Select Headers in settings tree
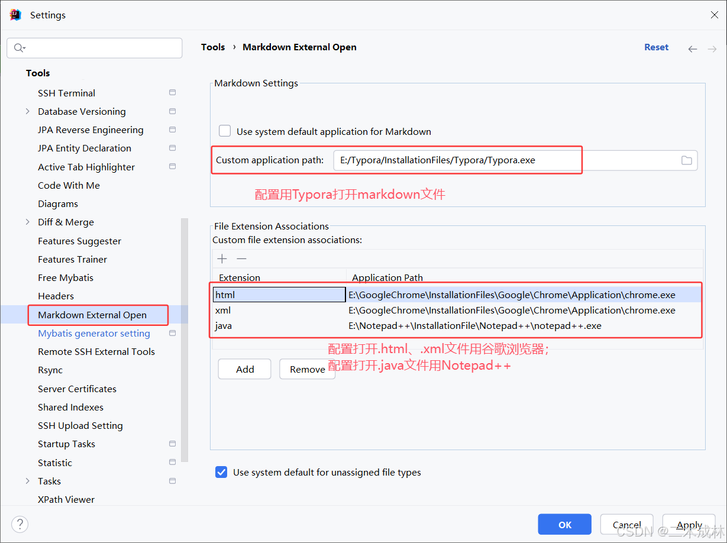The height and width of the screenshot is (543, 727). pos(56,296)
